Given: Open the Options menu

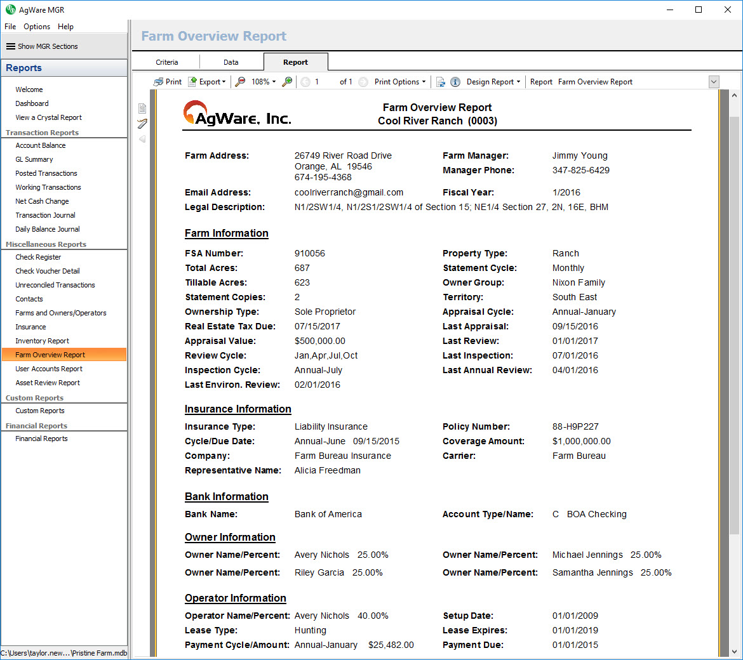Looking at the screenshot, I should coord(37,27).
